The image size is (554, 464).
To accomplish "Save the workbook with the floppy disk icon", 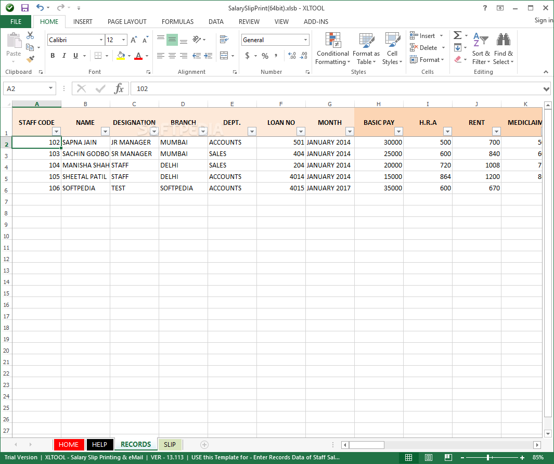I will pyautogui.click(x=25, y=8).
